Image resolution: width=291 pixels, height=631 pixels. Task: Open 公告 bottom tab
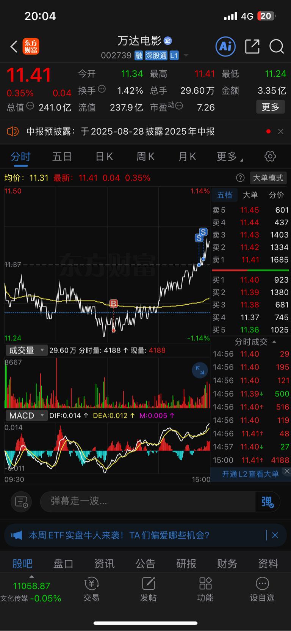pos(145,563)
